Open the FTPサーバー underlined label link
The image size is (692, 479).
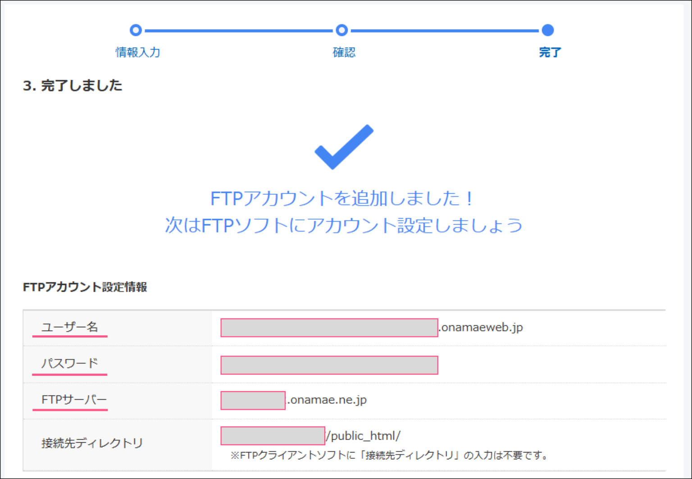(73, 399)
